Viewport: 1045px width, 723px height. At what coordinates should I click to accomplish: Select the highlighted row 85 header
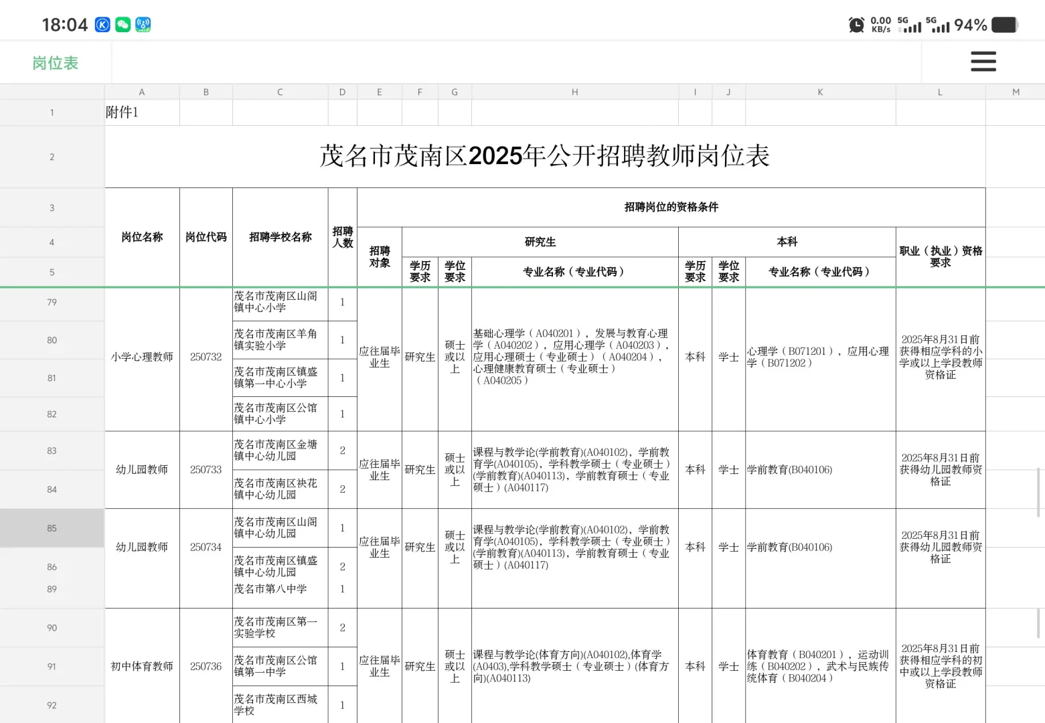(52, 528)
